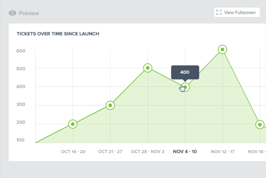Click the 600 label on the vertical axis
The image size is (266, 178).
pyautogui.click(x=21, y=51)
